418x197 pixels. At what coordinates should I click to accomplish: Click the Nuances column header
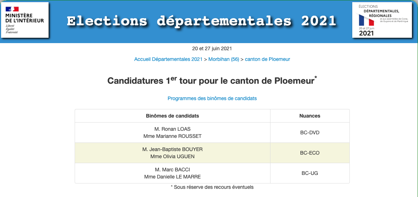(310, 116)
